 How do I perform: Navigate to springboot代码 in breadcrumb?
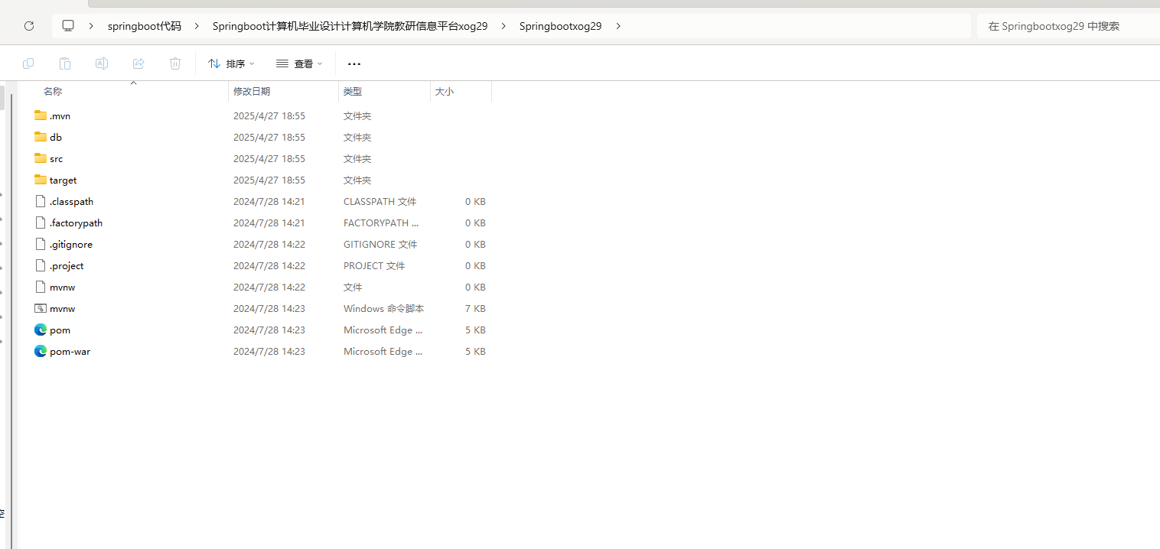145,26
